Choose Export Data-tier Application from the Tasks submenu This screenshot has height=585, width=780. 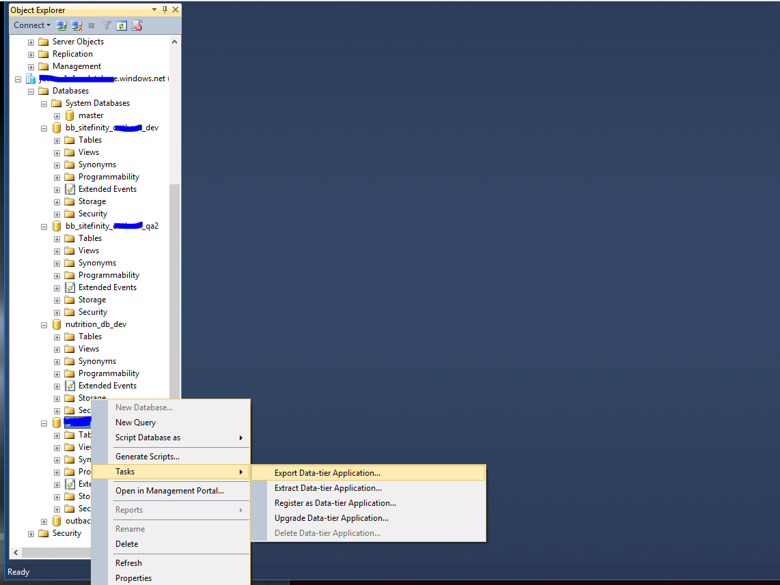327,472
